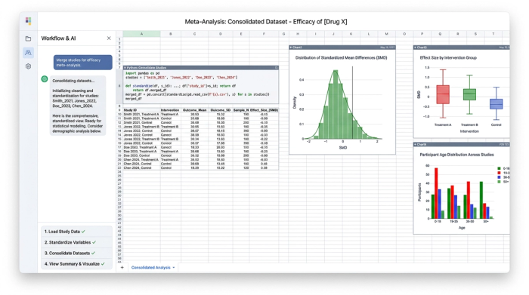The height and width of the screenshot is (295, 529).
Task: Select step 2. Standardize Variables
Action: (76, 242)
